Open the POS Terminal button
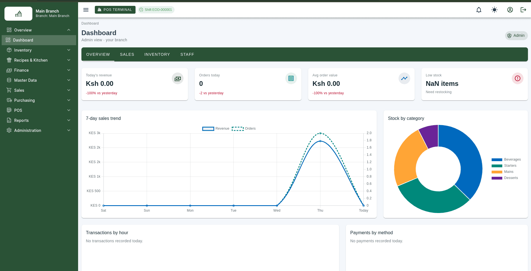This screenshot has width=531, height=271. [x=115, y=10]
